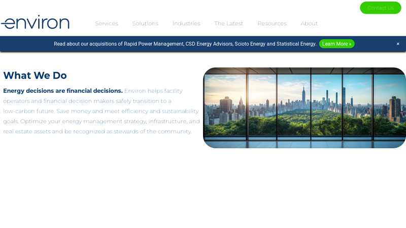Image resolution: width=406 pixels, height=228 pixels.
Task: Click the city skyline window image
Action: coord(304,107)
